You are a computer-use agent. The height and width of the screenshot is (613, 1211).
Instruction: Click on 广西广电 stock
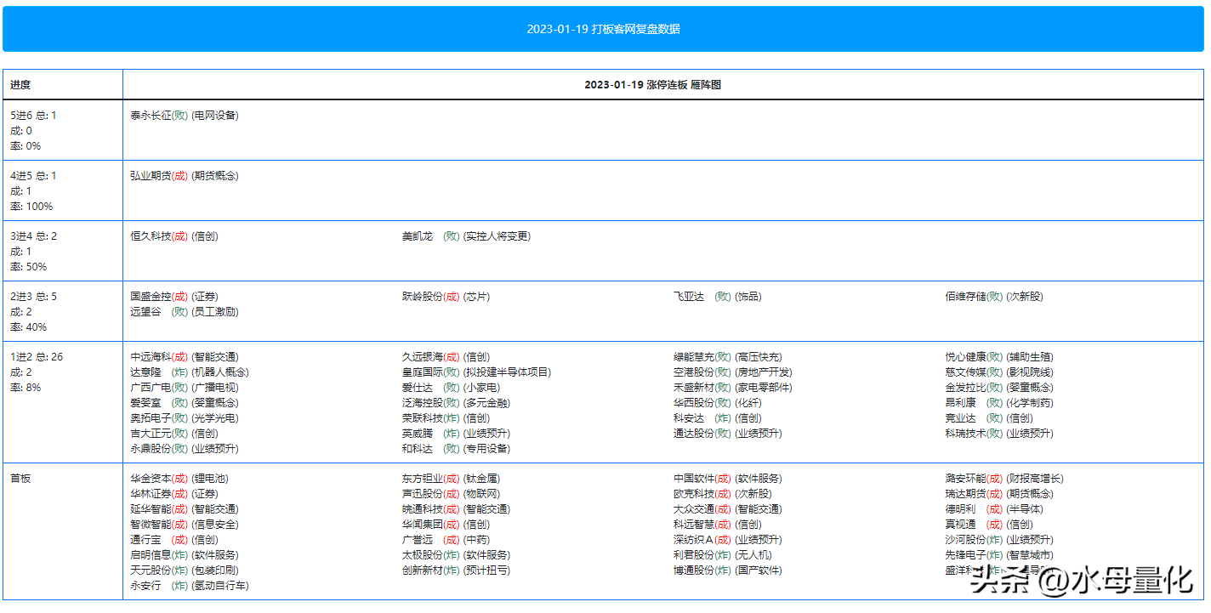tap(151, 388)
